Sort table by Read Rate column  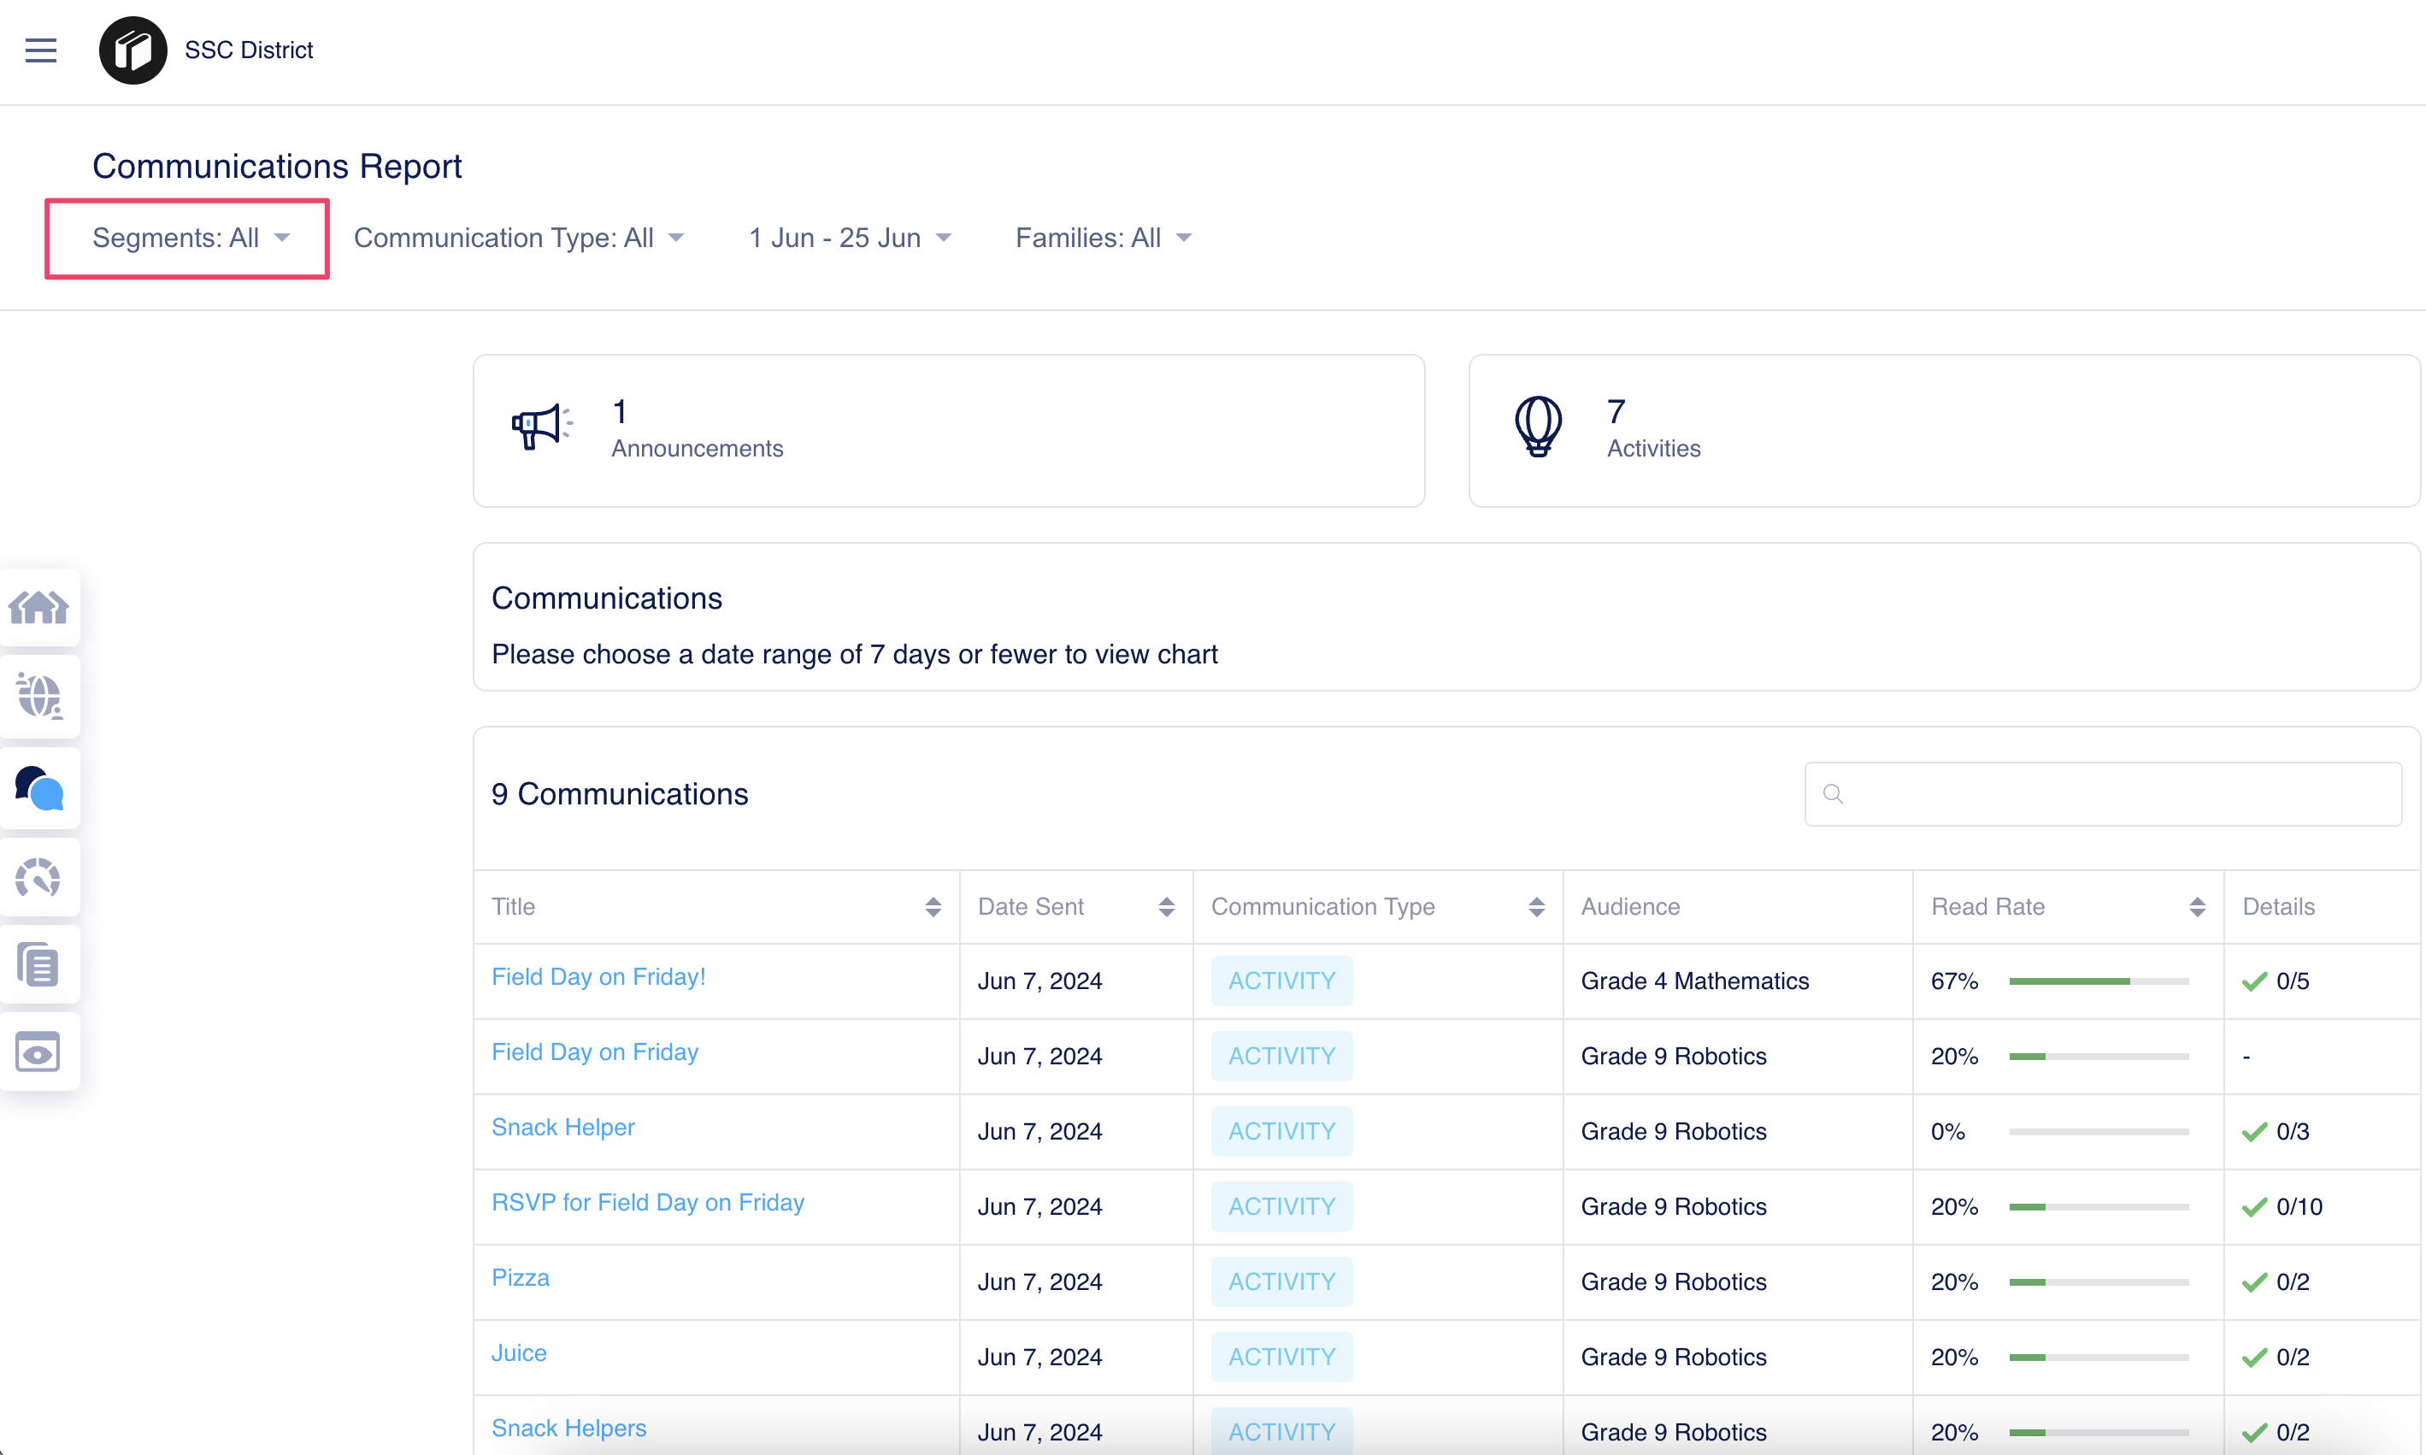(2197, 907)
